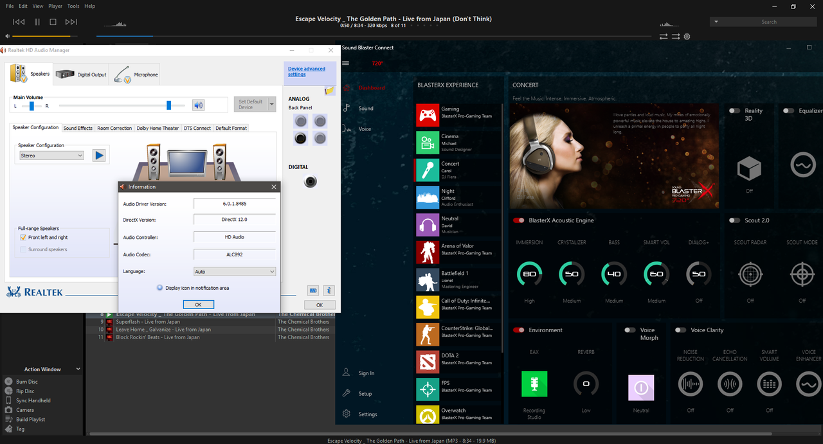Click the Scout Radar icon
This screenshot has width=823, height=444.
pos(750,274)
